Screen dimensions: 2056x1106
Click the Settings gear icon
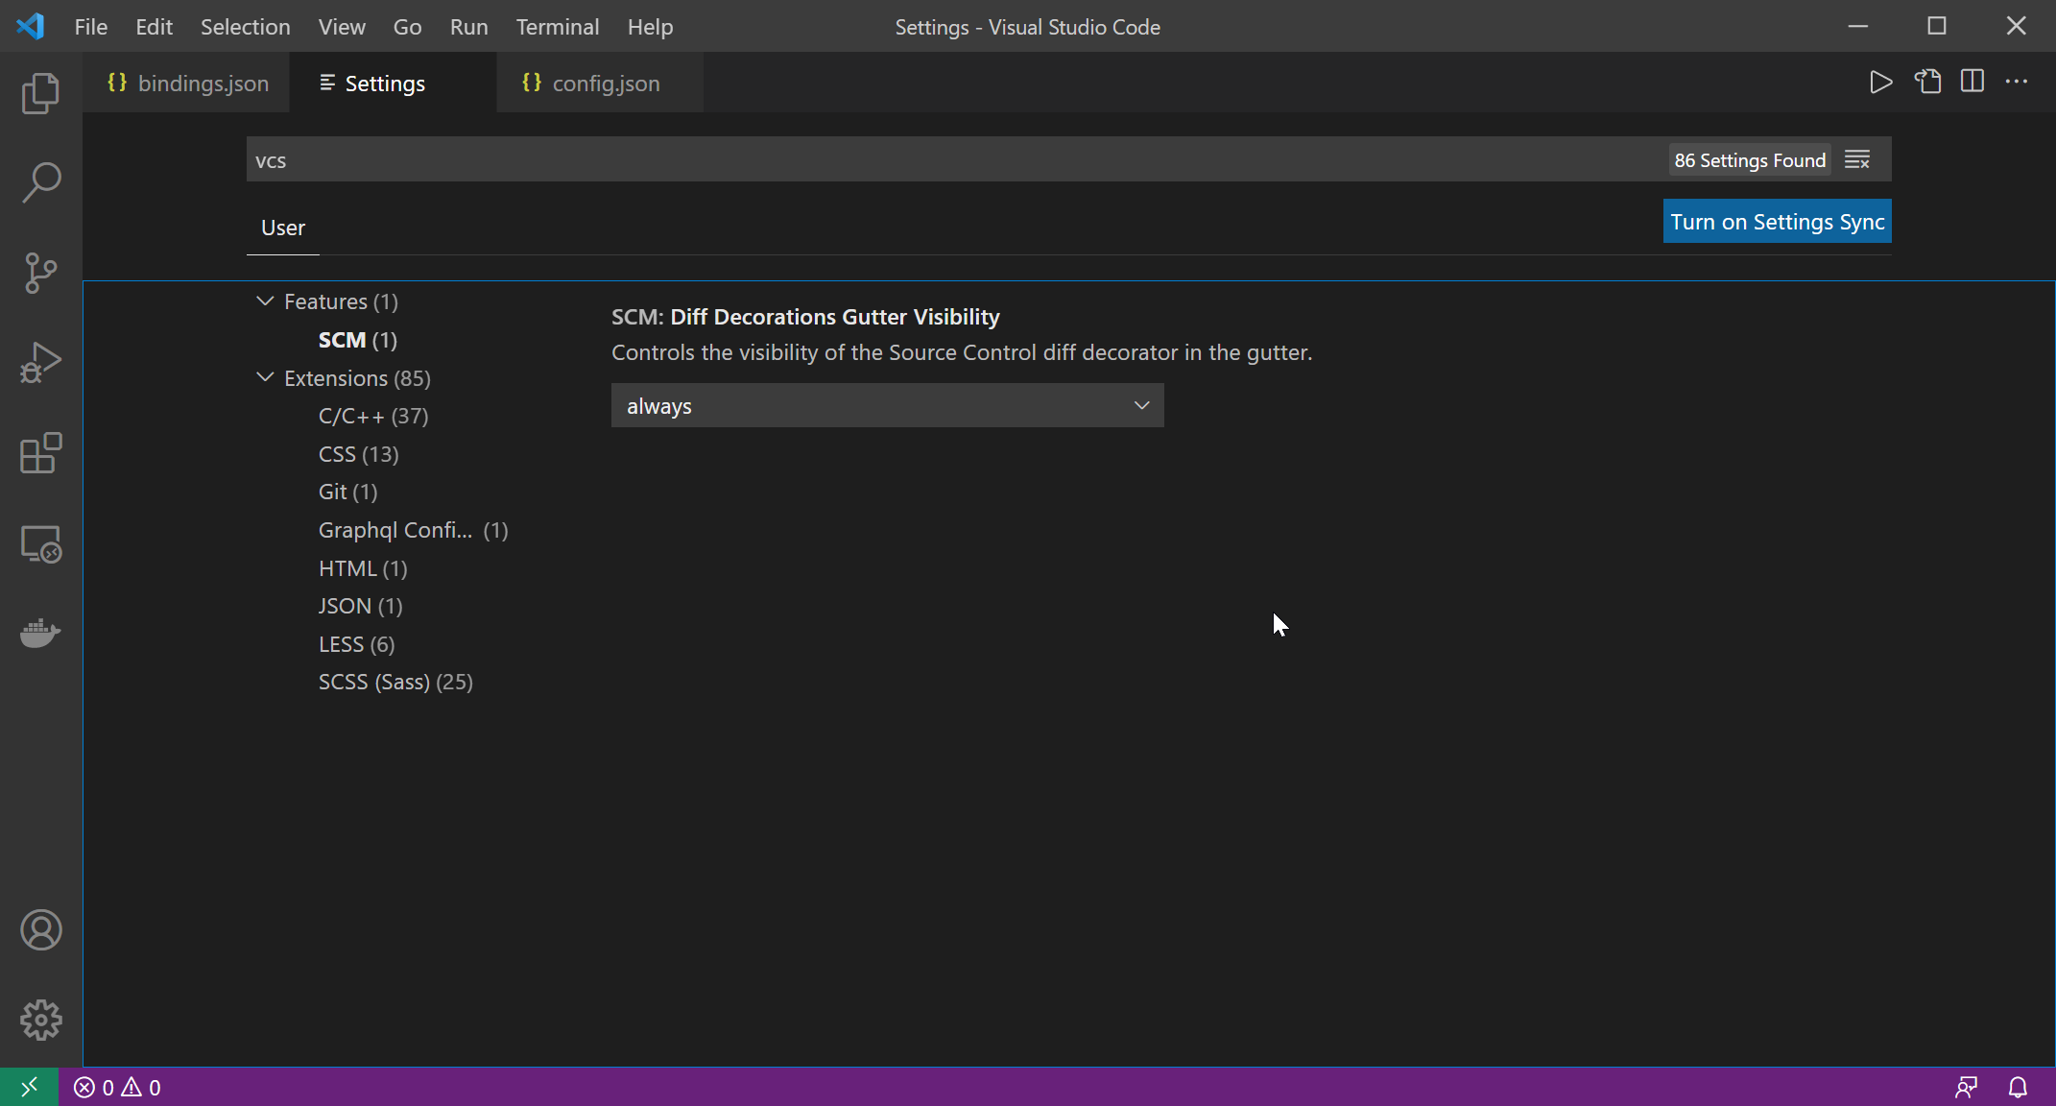[39, 1019]
